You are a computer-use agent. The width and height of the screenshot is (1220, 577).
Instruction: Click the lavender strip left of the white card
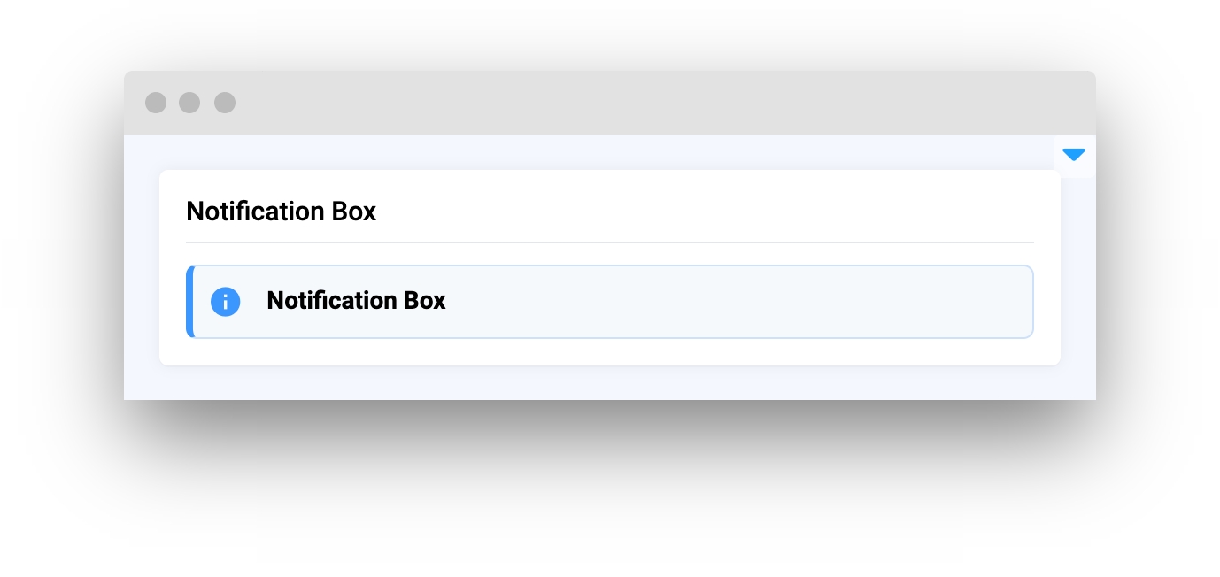click(x=142, y=267)
